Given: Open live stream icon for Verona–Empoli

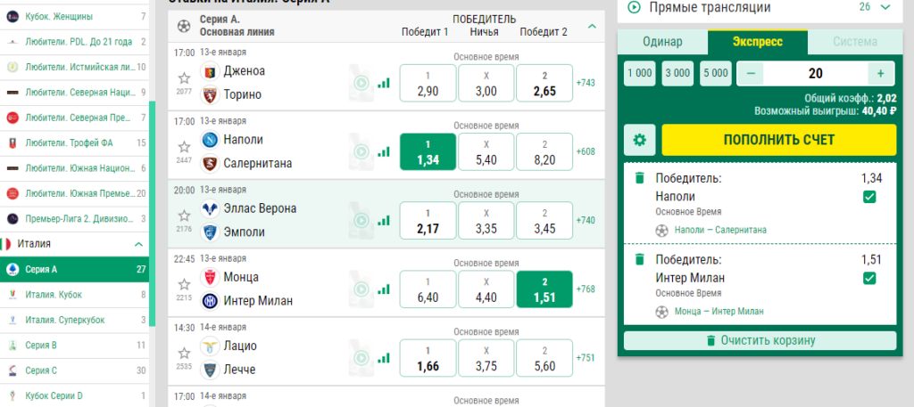Looking at the screenshot, I should [x=361, y=220].
